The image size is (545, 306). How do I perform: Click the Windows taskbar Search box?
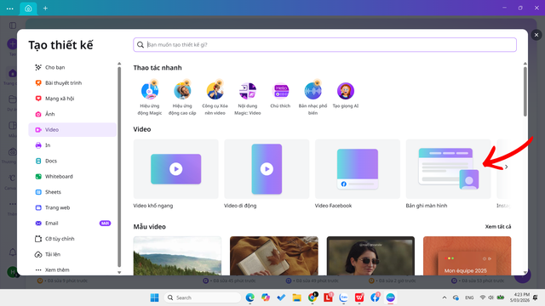coord(203,297)
